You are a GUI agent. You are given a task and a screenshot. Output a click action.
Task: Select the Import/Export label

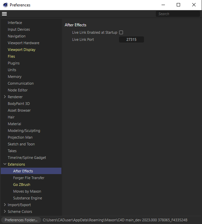click(x=19, y=205)
